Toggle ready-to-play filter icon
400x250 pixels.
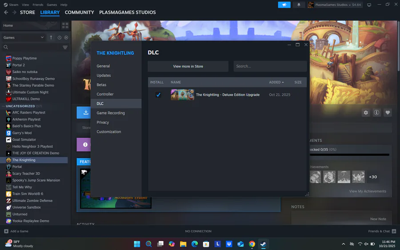66,37
